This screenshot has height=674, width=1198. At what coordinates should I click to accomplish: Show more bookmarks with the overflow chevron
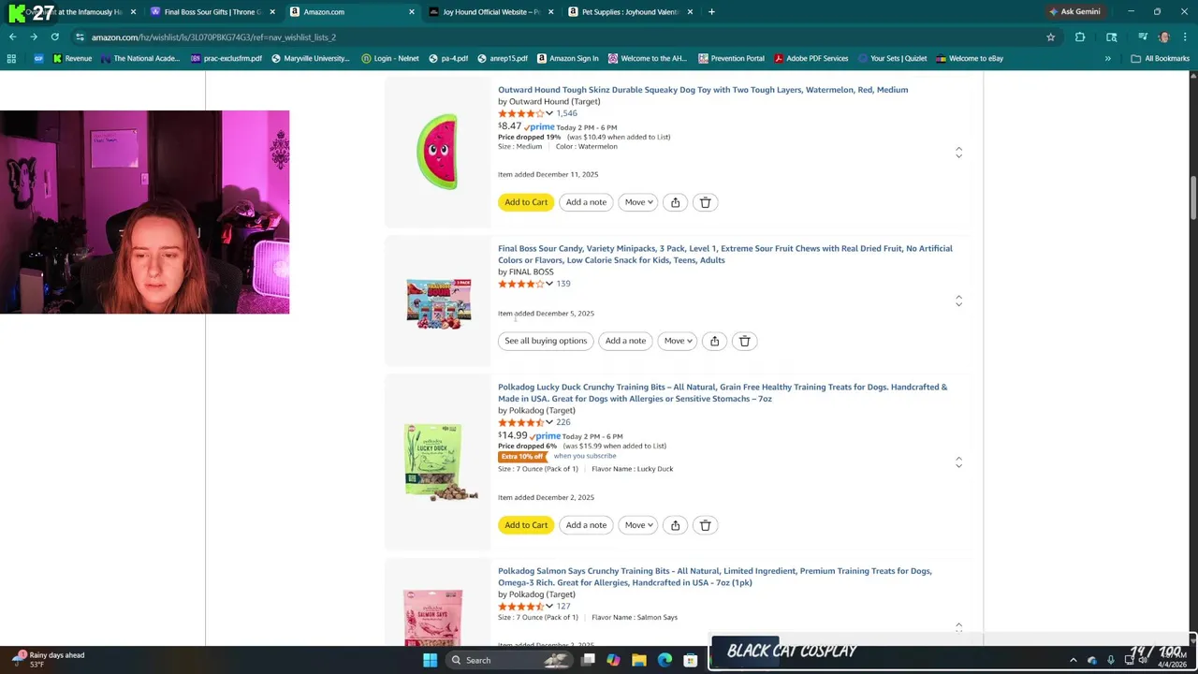click(1107, 58)
